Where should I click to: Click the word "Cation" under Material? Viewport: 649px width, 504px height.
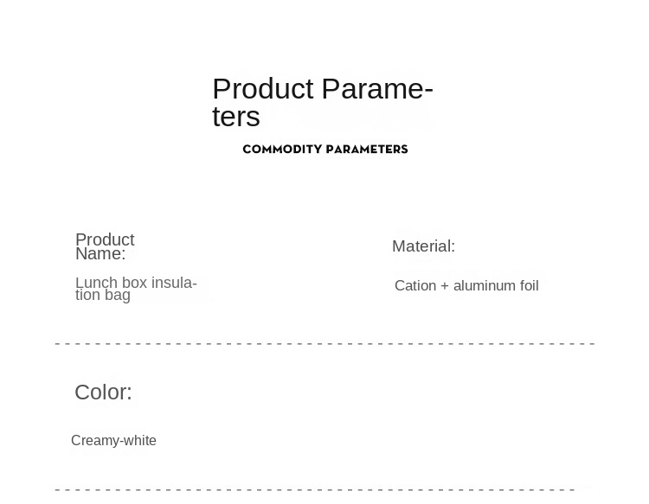coord(415,286)
